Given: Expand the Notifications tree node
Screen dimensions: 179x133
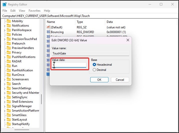Looking at the screenshot, I should (4, 26).
